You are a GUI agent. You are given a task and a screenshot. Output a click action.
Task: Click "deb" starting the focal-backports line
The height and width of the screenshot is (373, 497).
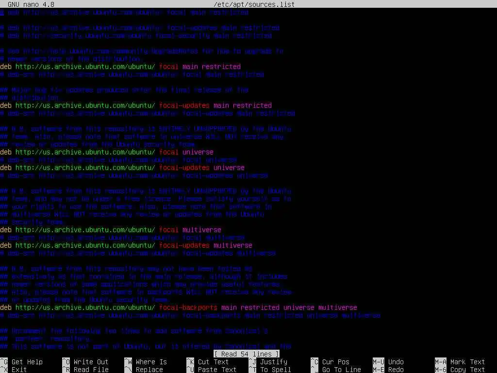pos(6,307)
